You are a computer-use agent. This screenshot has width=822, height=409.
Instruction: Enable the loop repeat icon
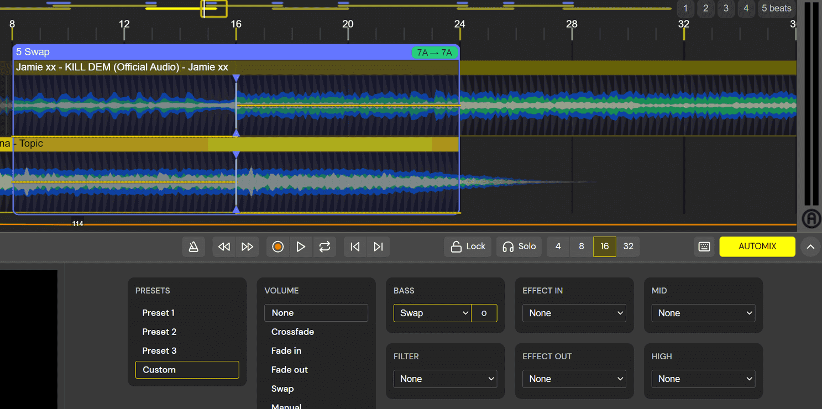(324, 247)
